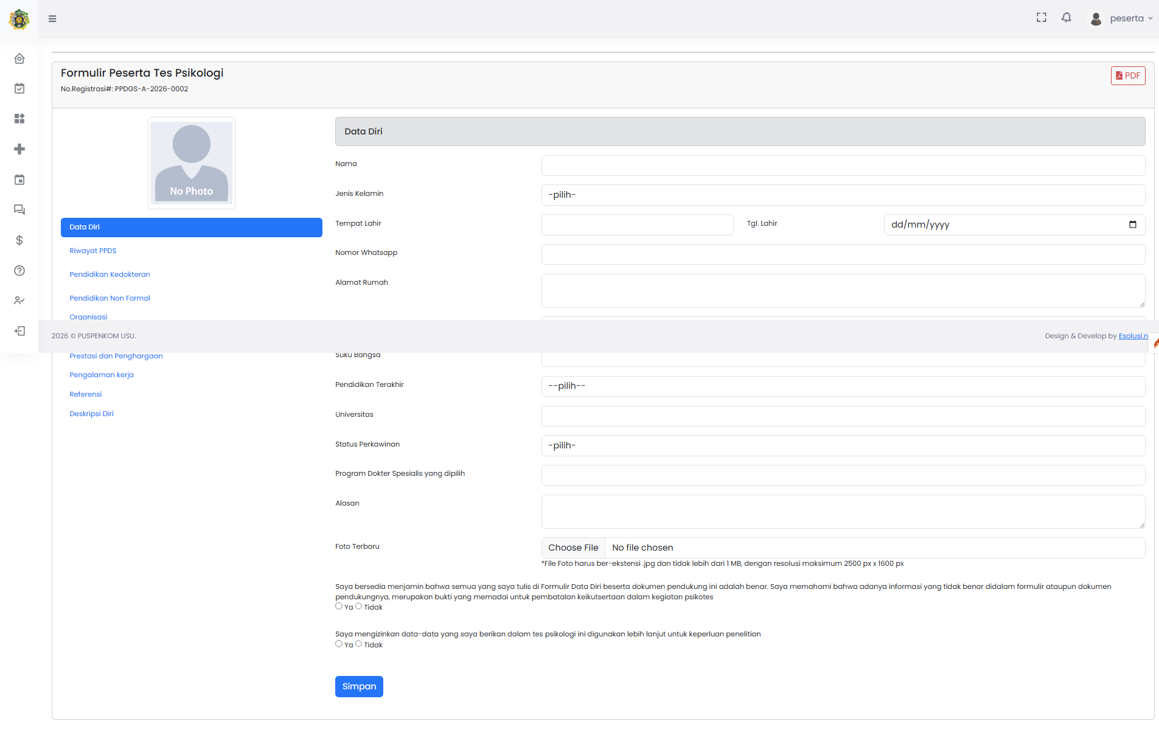The image size is (1159, 752).
Task: Select the Data Diri tab
Action: 192,227
